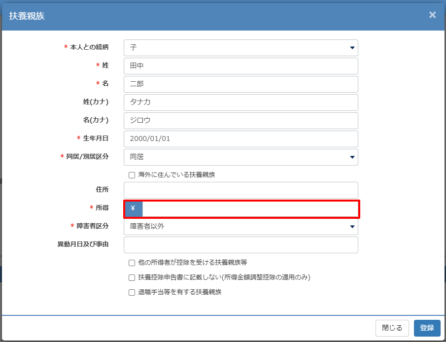Enable 他の所得者が控除を受ける扶養親族等 checkbox

coord(132,263)
